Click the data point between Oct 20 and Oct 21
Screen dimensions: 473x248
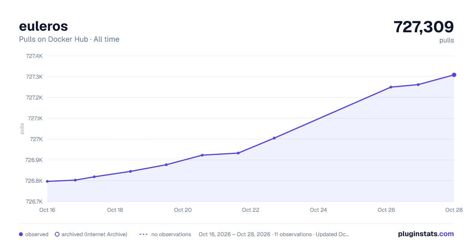point(202,155)
